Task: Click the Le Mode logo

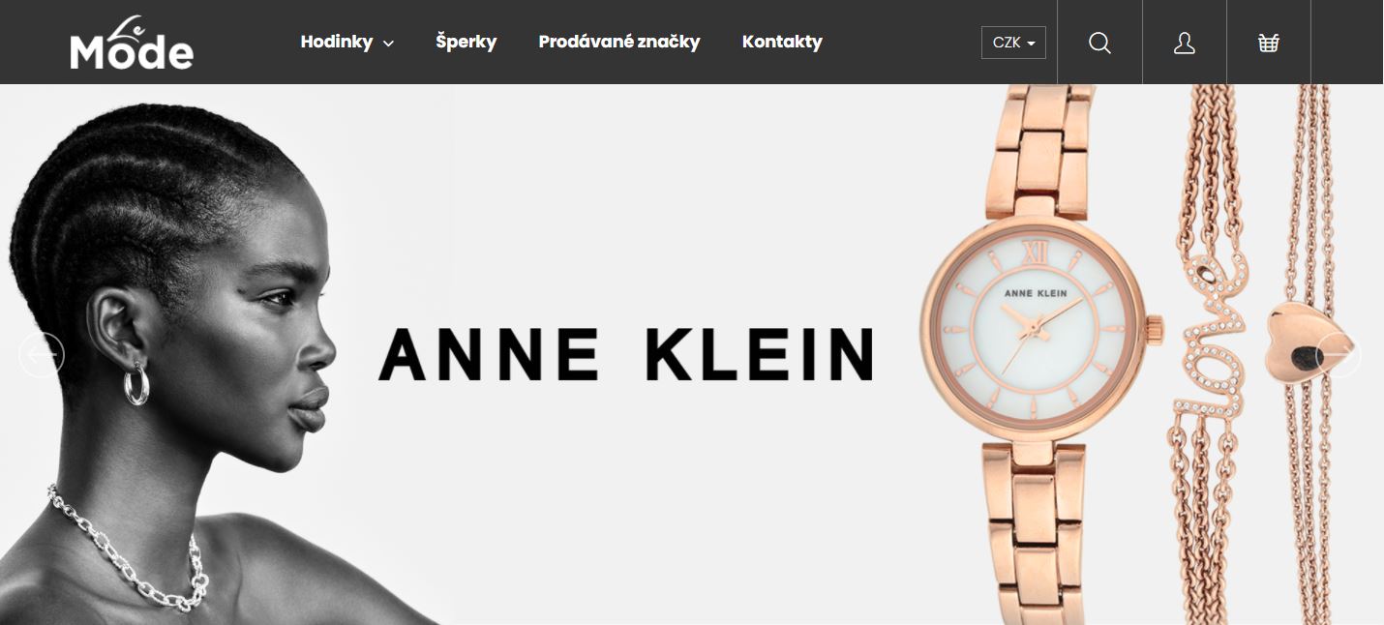Action: (x=132, y=43)
